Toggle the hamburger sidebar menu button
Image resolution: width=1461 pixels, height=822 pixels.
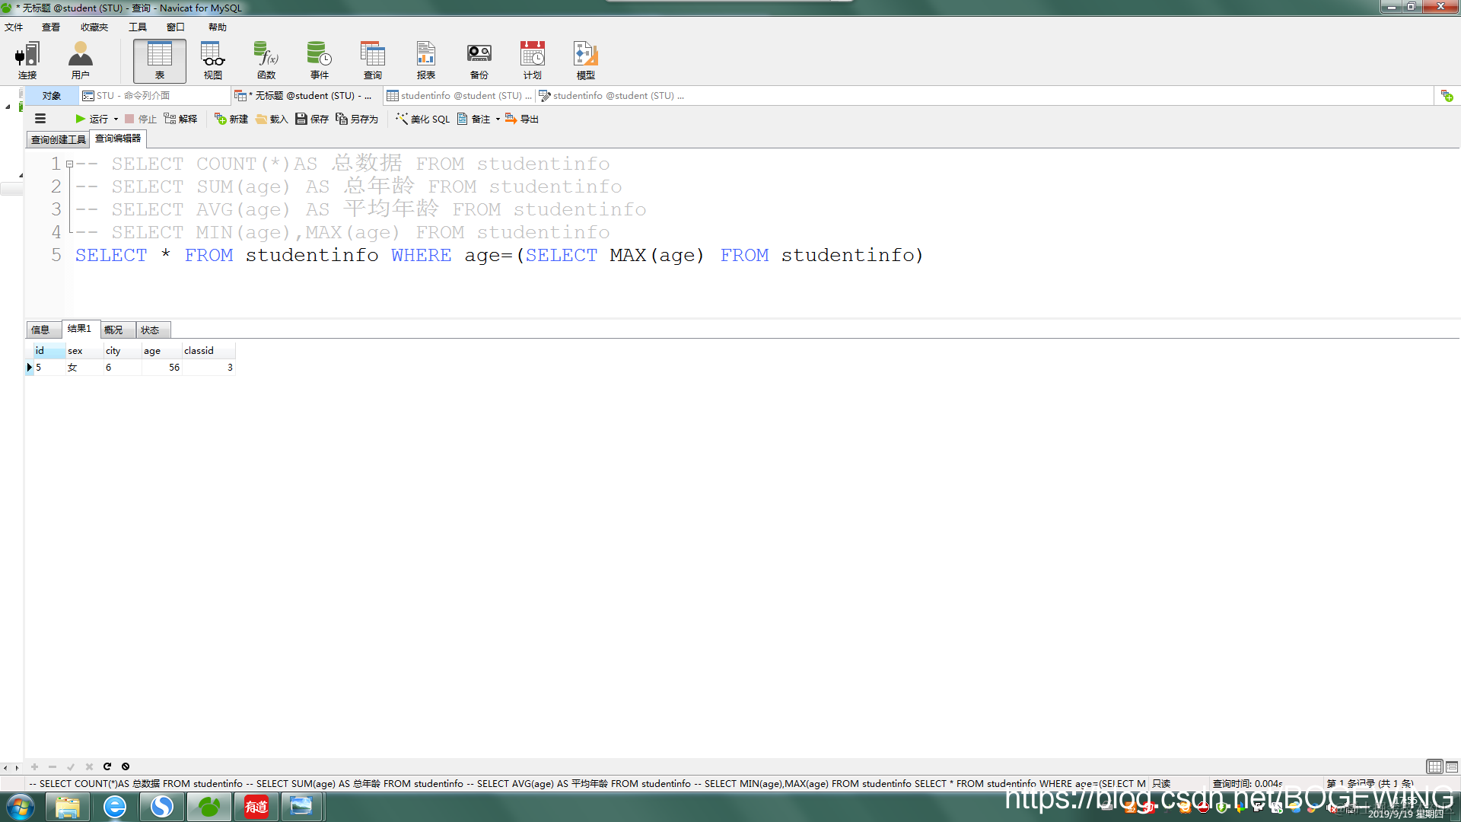tap(40, 119)
